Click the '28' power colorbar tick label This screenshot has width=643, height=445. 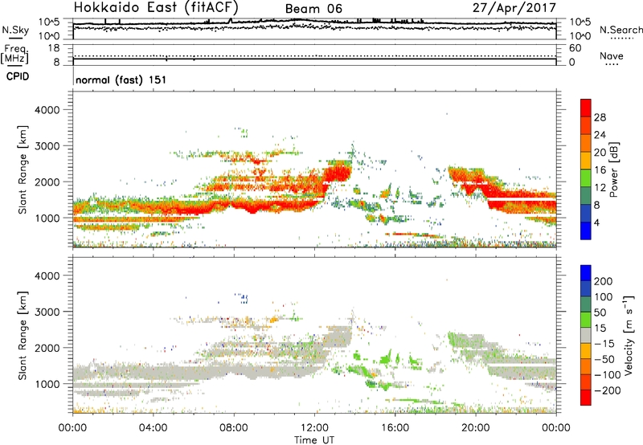pyautogui.click(x=600, y=117)
